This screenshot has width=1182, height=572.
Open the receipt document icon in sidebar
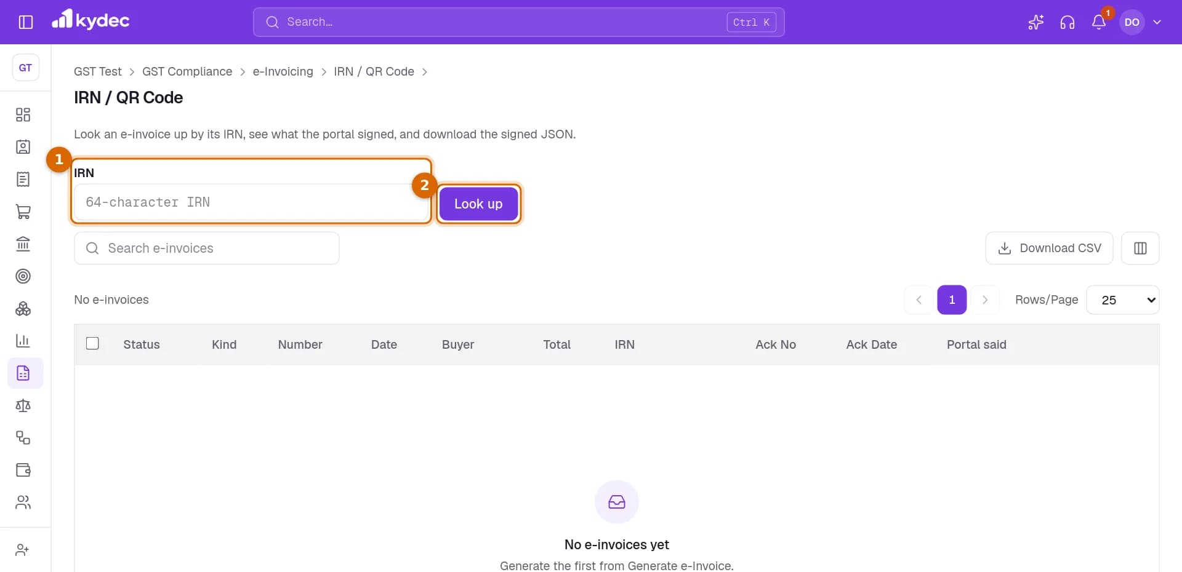pos(23,180)
